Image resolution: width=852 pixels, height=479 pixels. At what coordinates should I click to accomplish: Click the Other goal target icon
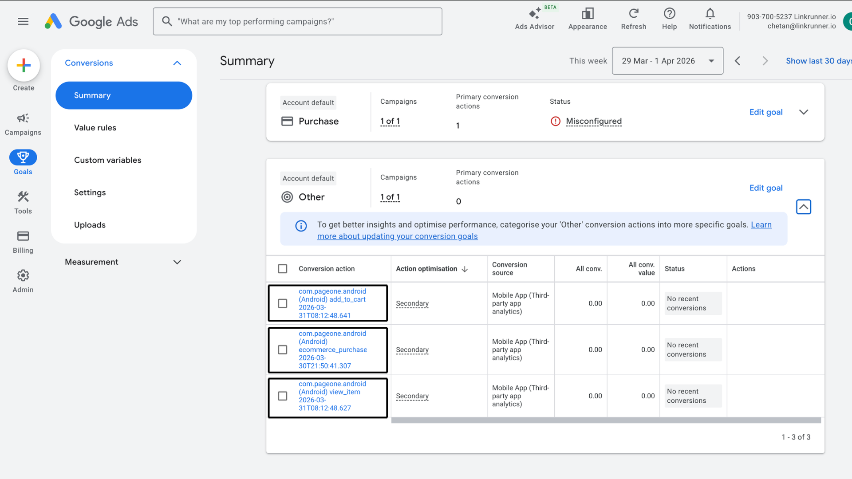click(287, 197)
